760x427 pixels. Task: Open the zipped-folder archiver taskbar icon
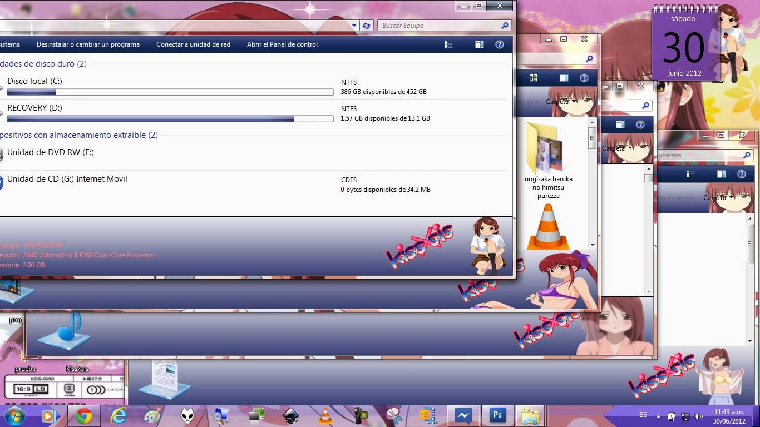pos(428,416)
